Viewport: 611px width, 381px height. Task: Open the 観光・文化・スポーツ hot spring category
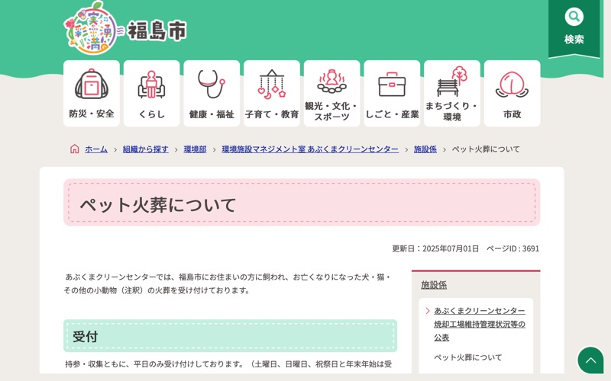tap(331, 93)
